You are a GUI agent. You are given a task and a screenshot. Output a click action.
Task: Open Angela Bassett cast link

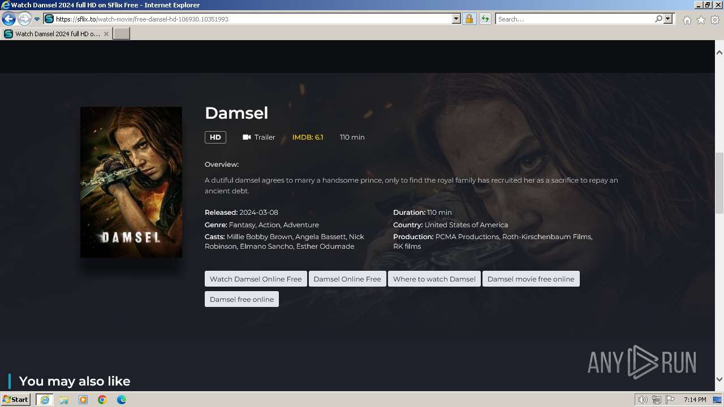click(320, 237)
